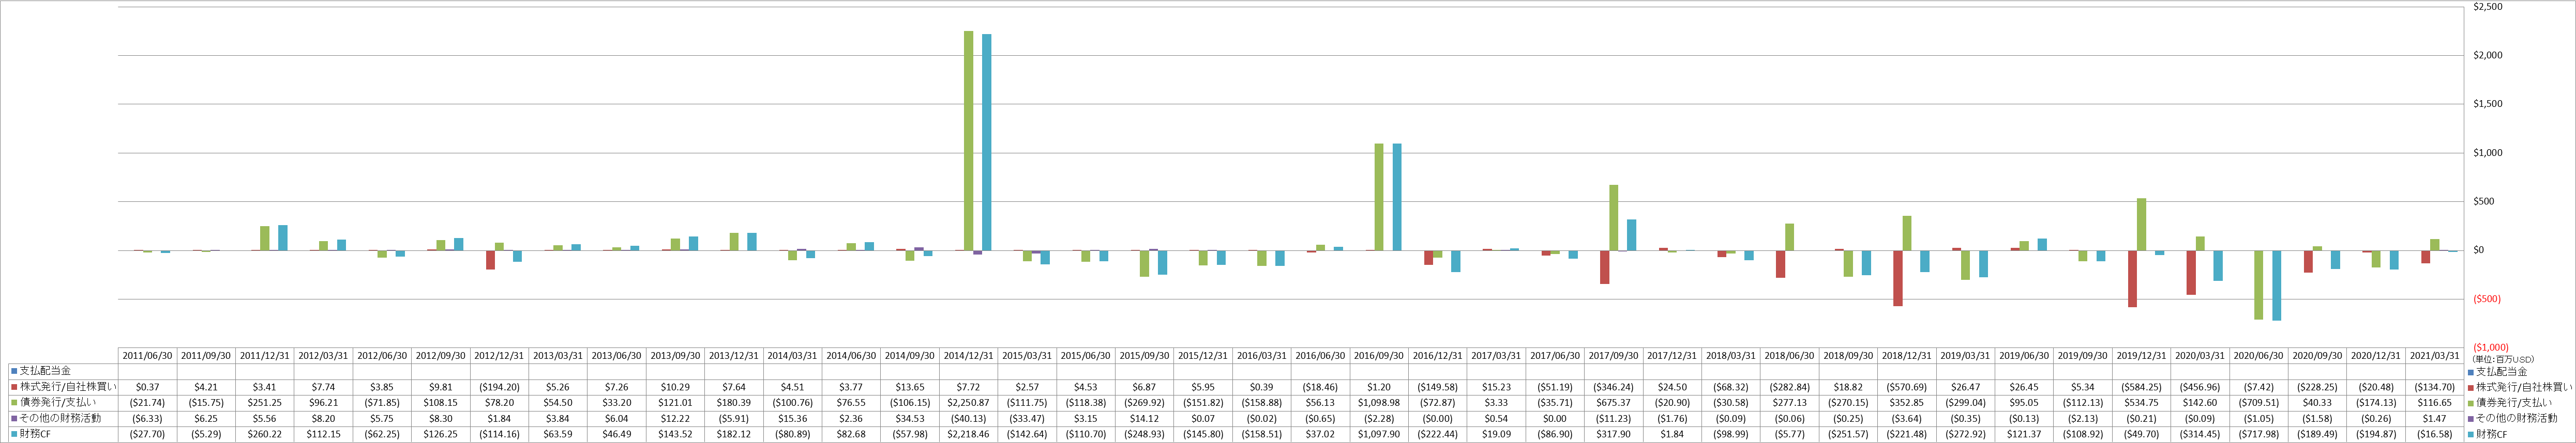Click the ($456.96) cell
Screen dimensions: 2576x443
(2199, 387)
